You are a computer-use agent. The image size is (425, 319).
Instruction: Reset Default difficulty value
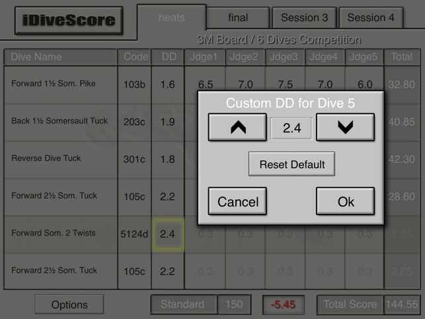[x=291, y=164]
